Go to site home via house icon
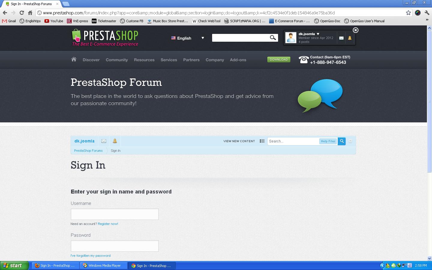Viewport: 432px width, 270px height. point(74,59)
